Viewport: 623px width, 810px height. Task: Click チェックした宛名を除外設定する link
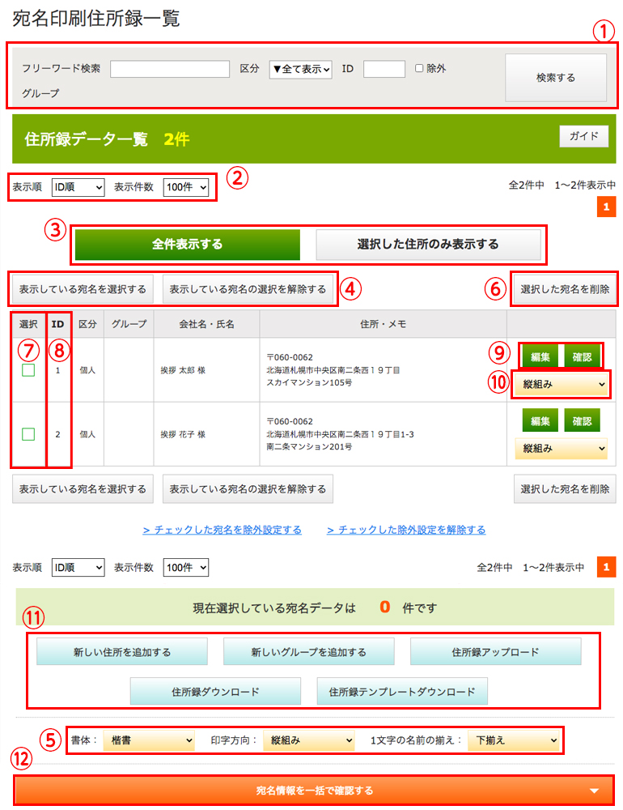pos(222,530)
